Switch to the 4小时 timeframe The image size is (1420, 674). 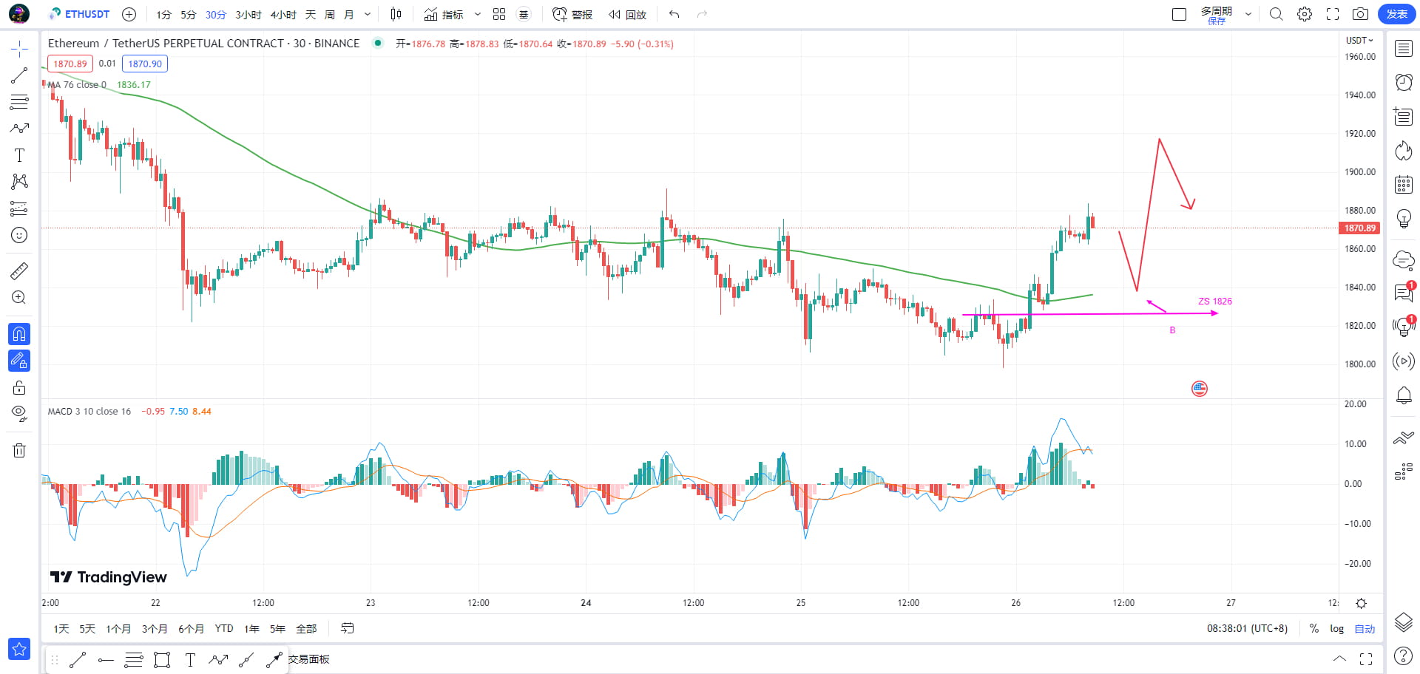point(283,15)
